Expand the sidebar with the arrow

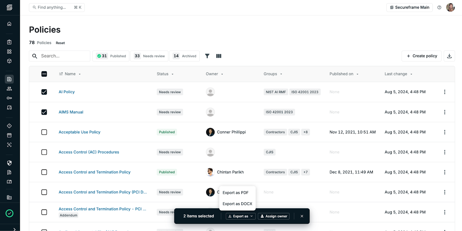click(14, 229)
